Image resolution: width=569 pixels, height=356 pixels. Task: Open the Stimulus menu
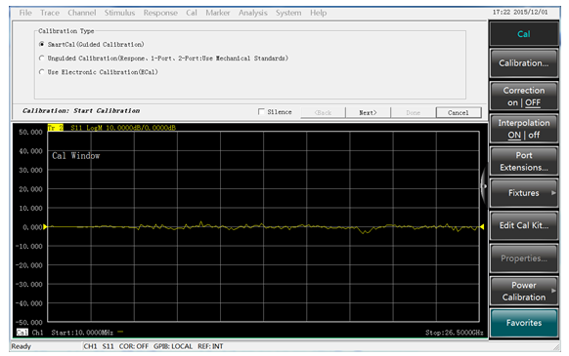(119, 13)
